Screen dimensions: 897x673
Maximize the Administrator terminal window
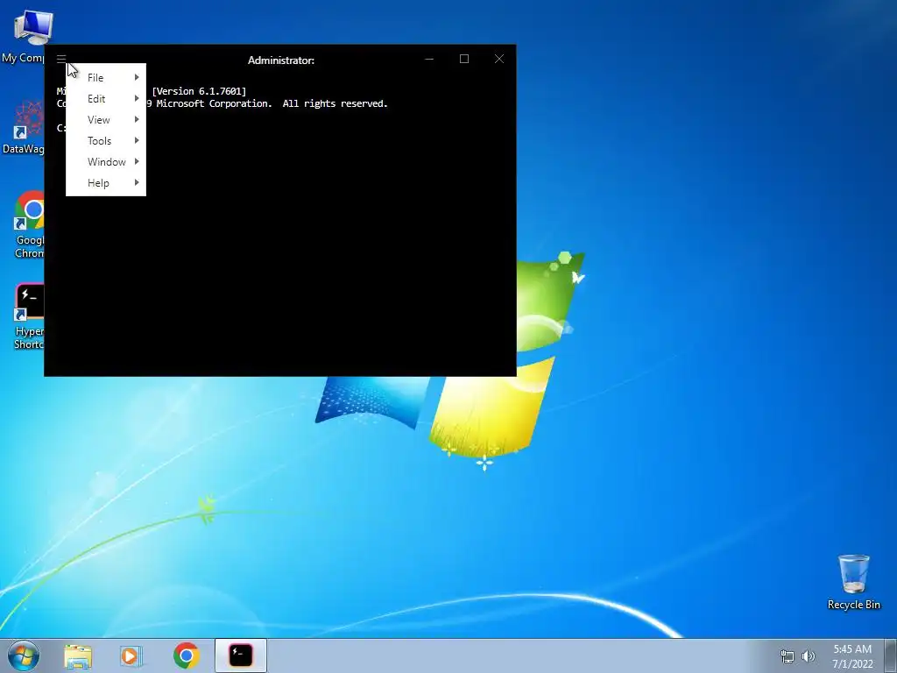[464, 59]
